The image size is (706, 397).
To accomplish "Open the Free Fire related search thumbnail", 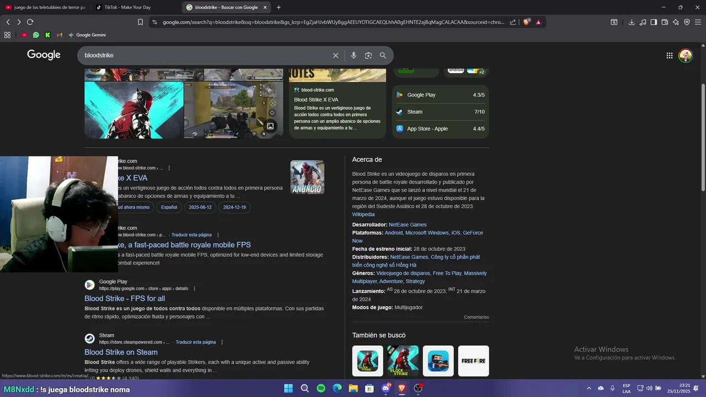I will tap(473, 361).
